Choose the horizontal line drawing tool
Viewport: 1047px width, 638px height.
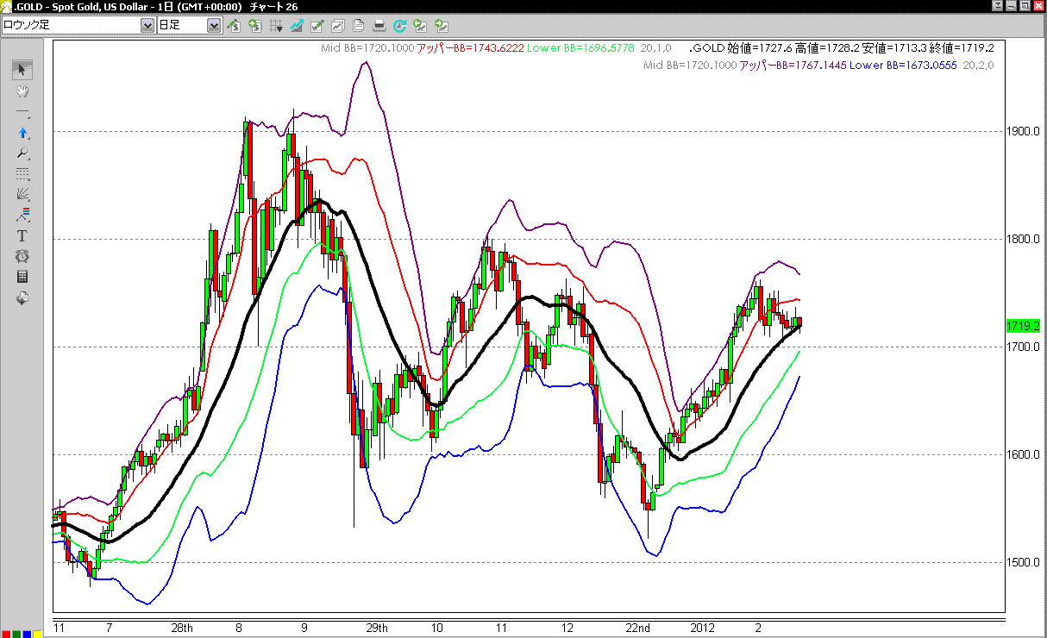point(22,112)
